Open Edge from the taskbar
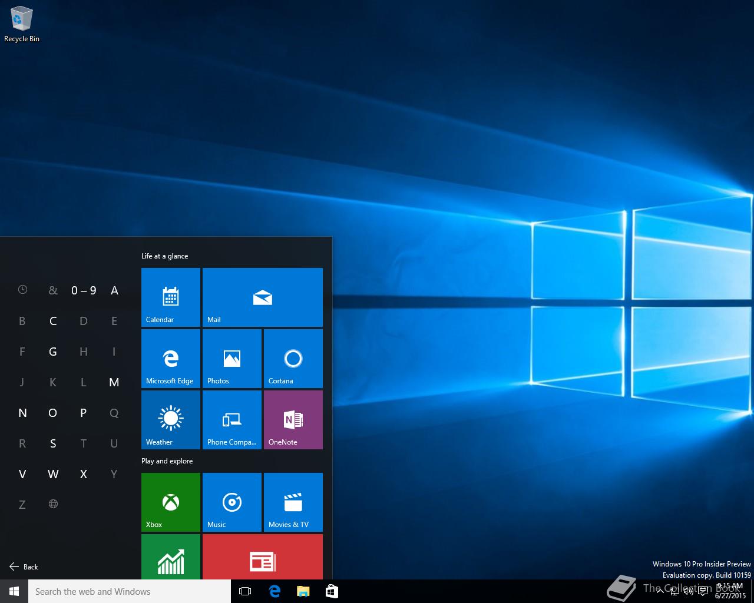Screen dimensions: 754x603 click(x=275, y=591)
